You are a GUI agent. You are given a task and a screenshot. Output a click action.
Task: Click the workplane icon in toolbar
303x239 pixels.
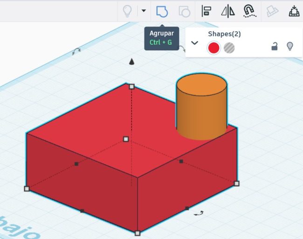[273, 11]
